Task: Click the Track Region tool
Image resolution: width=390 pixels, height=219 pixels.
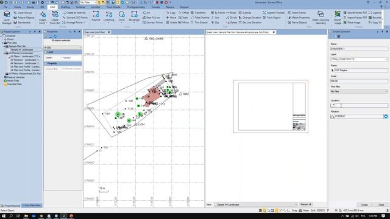Action: click(x=272, y=18)
